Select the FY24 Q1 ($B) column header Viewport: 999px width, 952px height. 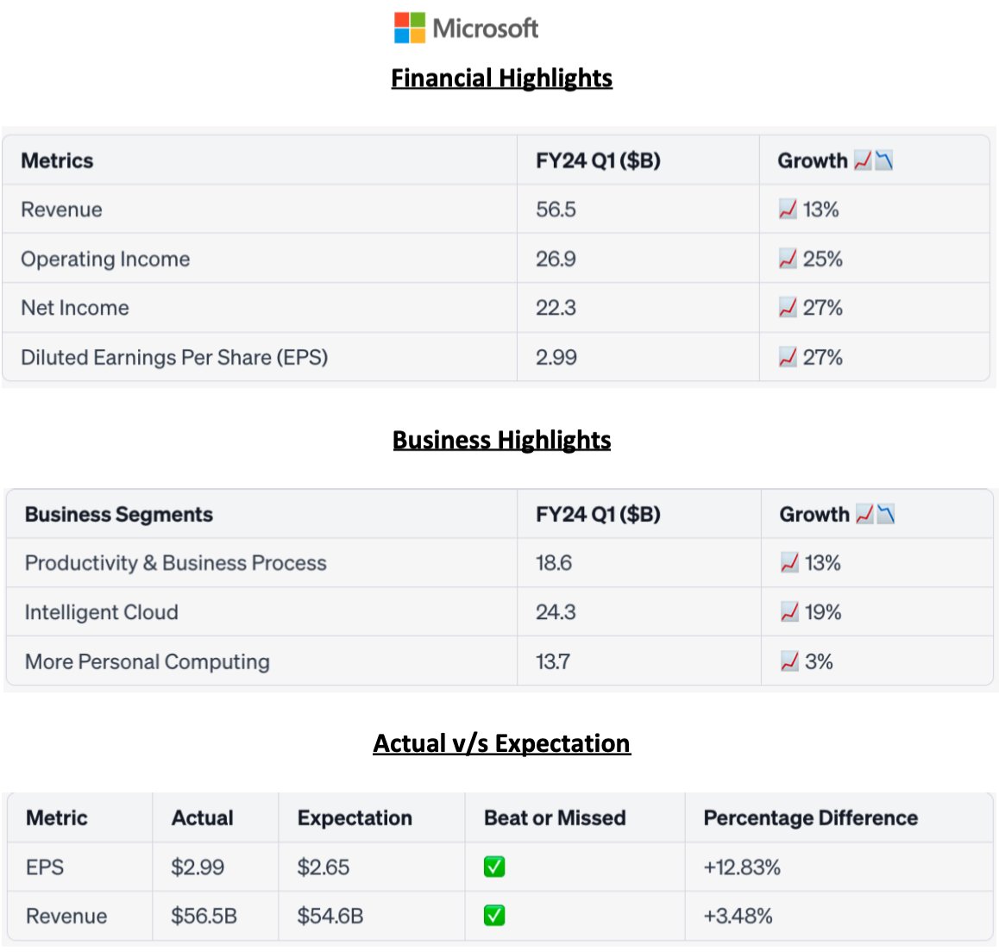[x=597, y=160]
